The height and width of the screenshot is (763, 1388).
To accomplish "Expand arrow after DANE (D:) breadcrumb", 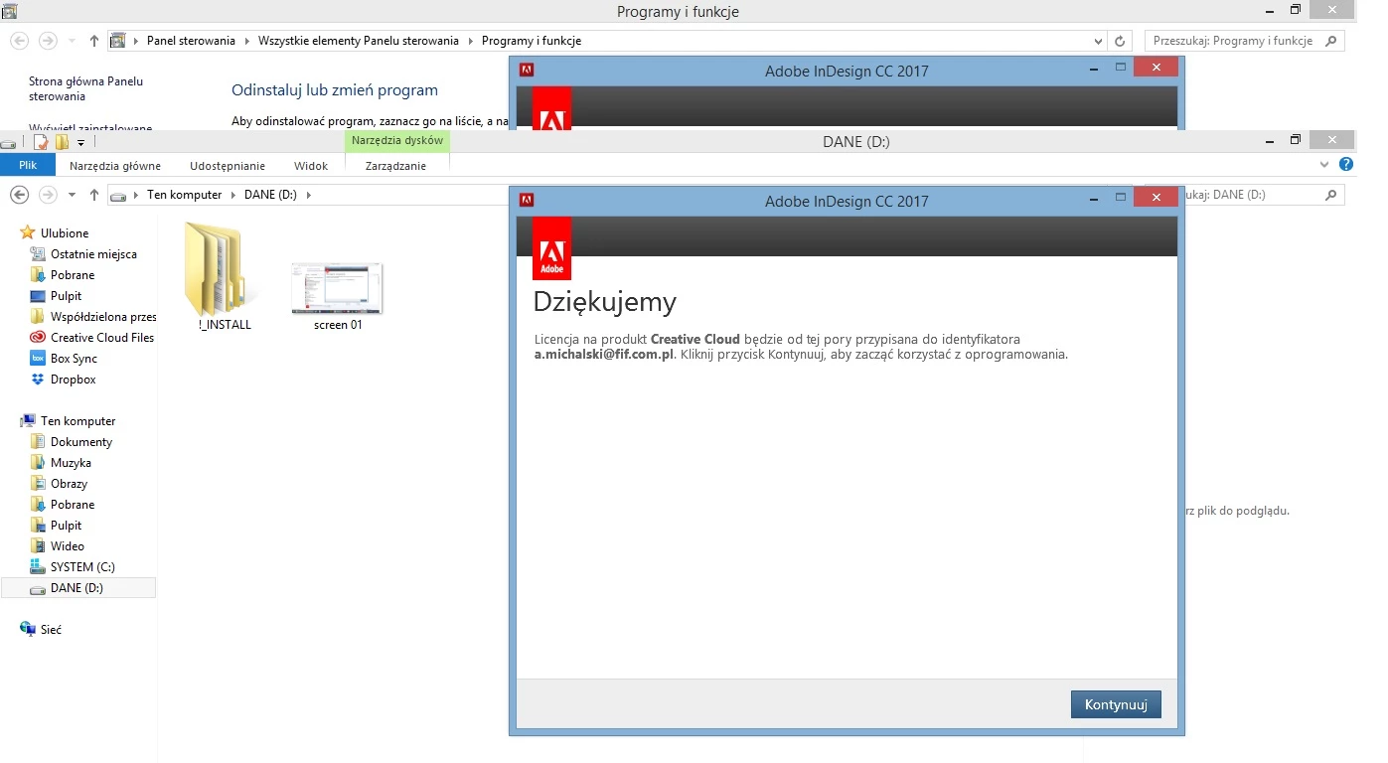I will point(308,195).
